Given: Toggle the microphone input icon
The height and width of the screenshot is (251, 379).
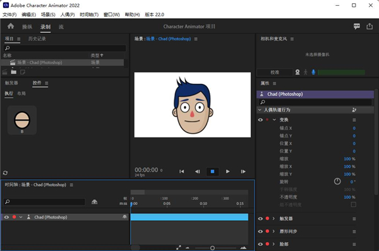Looking at the screenshot, I should [313, 72].
